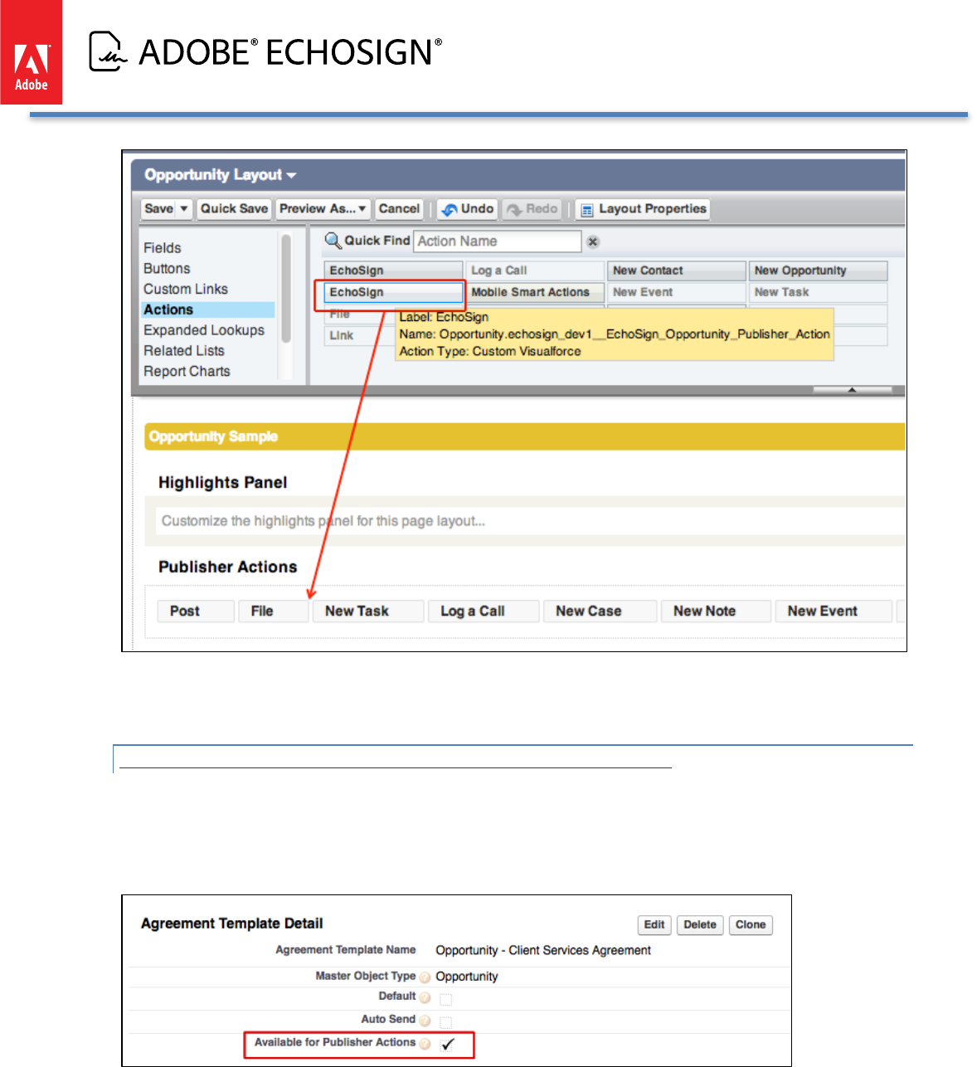Viewport: 977px width, 1067px height.
Task: Open the Save dropdown arrow
Action: pos(184,209)
